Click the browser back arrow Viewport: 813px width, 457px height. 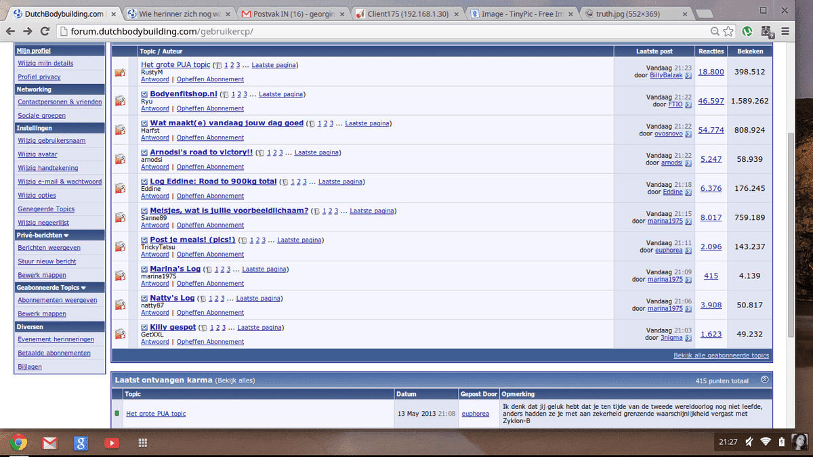pos(11,31)
